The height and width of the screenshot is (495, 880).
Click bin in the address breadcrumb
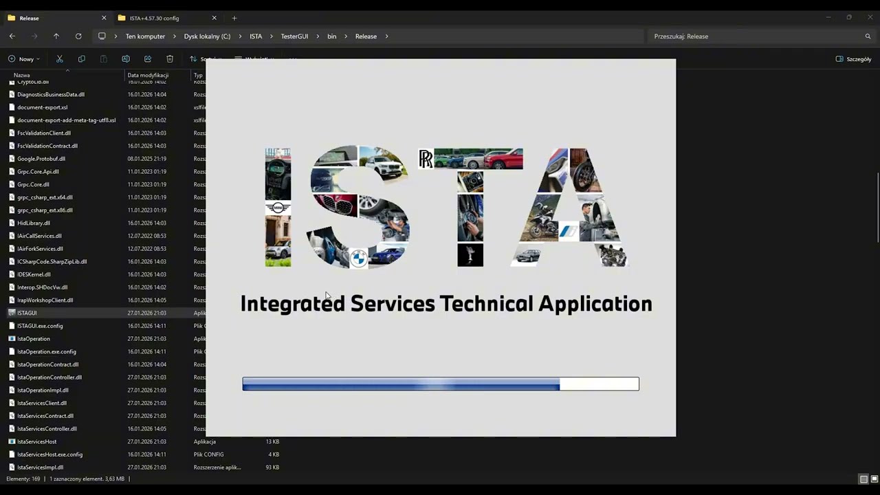pyautogui.click(x=332, y=36)
